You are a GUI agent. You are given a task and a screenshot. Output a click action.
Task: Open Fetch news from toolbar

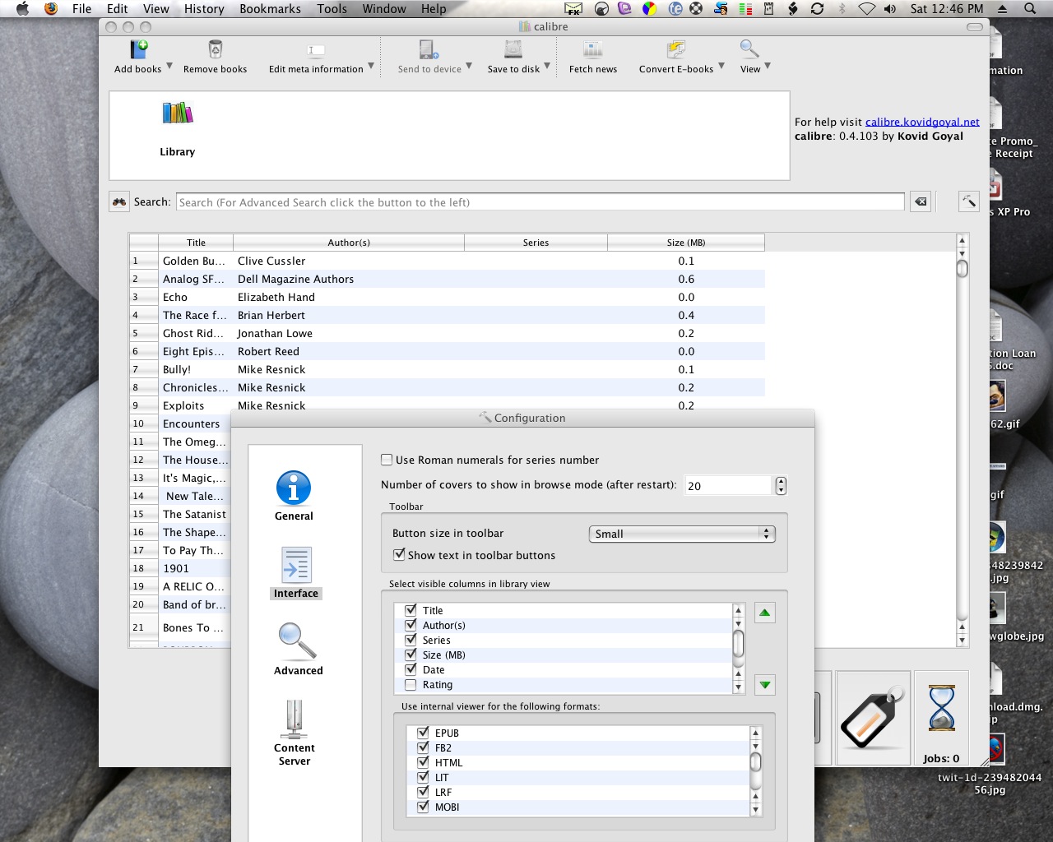[592, 50]
